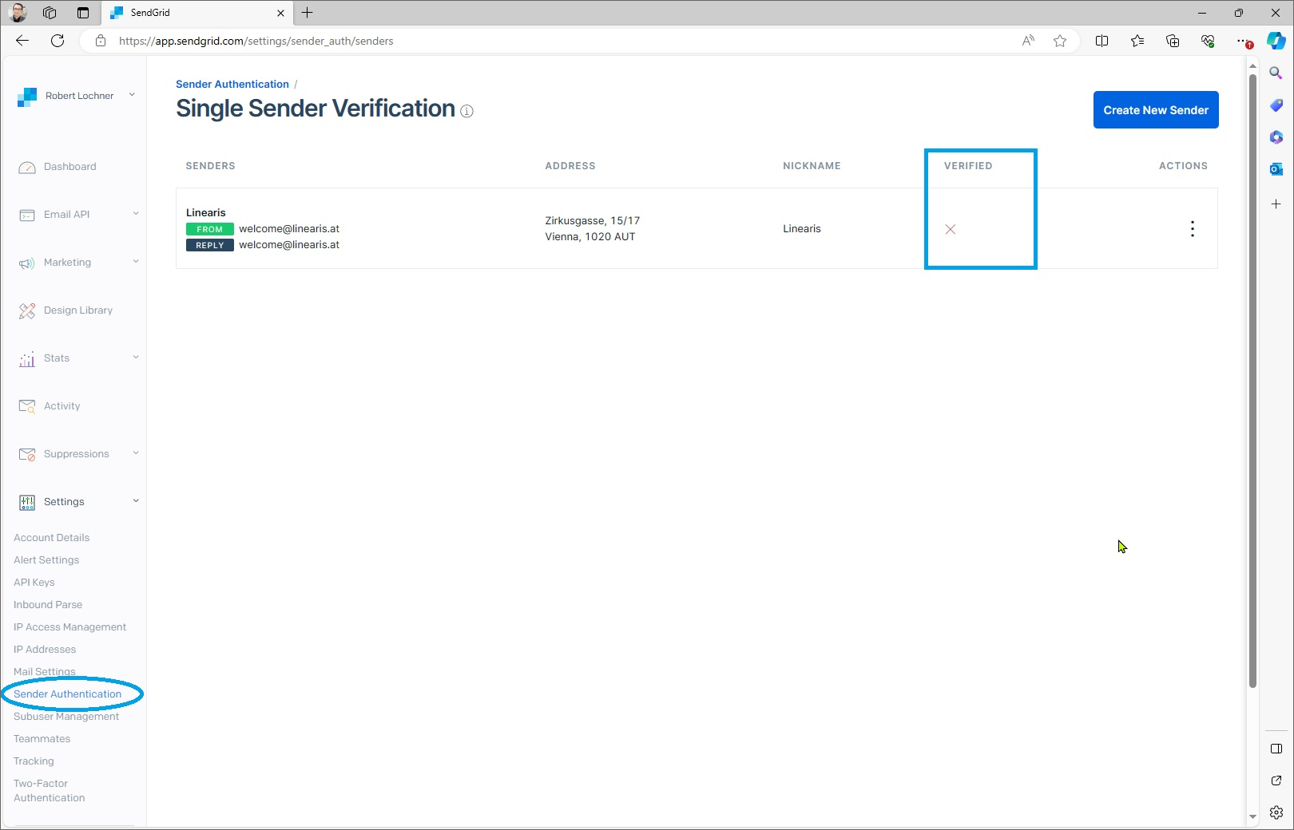Open the browser Settings and more menu
This screenshot has height=830, width=1294.
(x=1243, y=41)
